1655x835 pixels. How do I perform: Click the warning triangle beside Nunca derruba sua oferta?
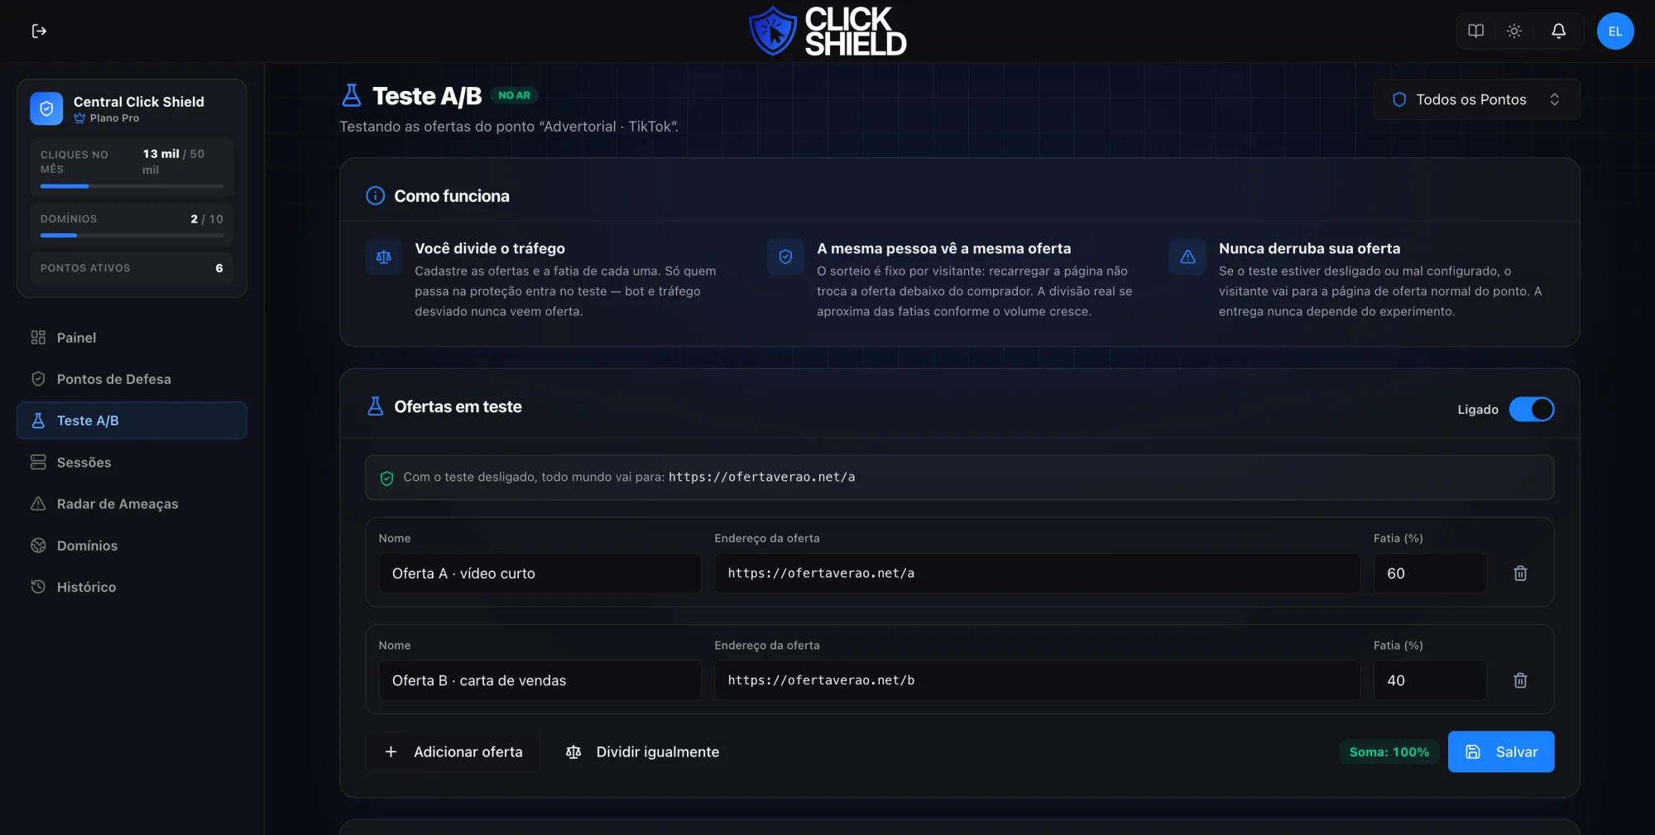click(x=1187, y=257)
